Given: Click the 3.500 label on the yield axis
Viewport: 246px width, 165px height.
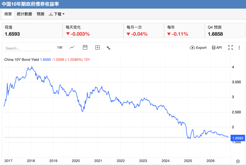Looking at the screenshot, I should pyautogui.click(x=236, y=82).
